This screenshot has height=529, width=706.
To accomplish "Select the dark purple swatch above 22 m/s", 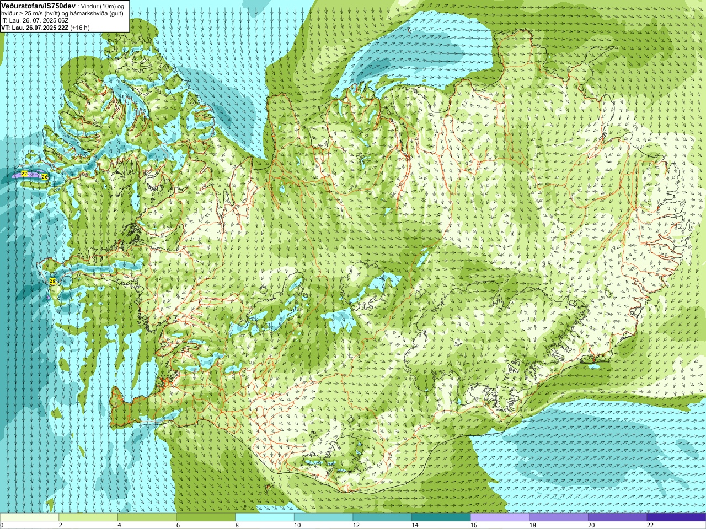I will (676, 517).
